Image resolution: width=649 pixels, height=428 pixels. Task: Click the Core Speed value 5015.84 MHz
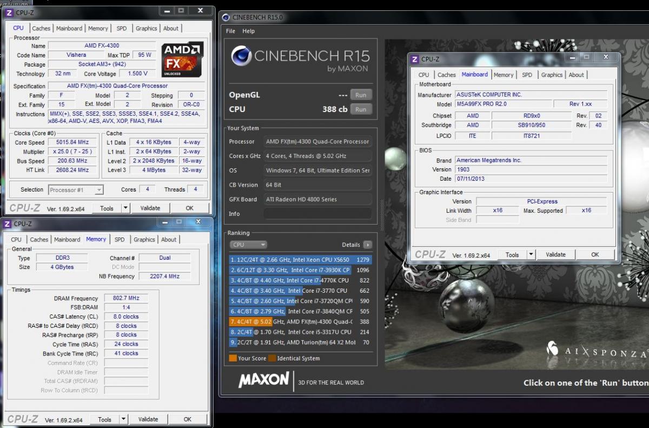pos(73,142)
